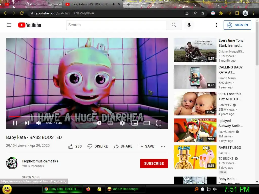
Task: Share this page using the address bar share icon
Action: [x=195, y=13]
